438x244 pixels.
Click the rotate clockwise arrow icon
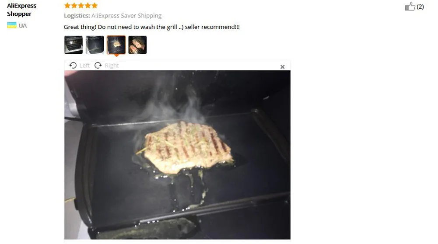(x=98, y=65)
